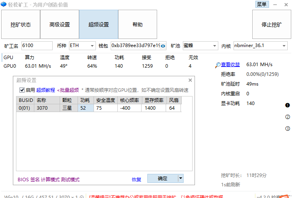
Task: Click the 安全温度 column header
Action: pyautogui.click(x=106, y=100)
